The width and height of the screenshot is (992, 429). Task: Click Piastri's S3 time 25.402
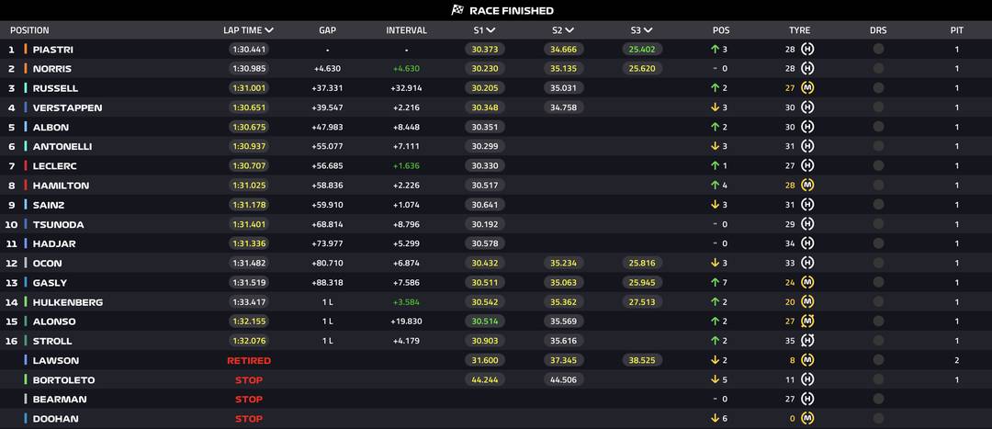[642, 50]
